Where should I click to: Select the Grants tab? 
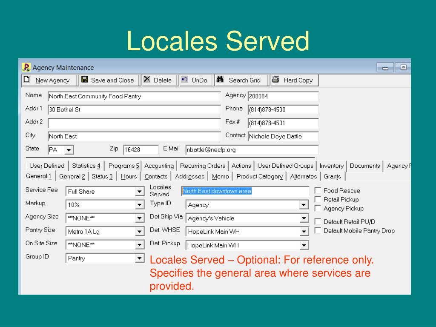tap(332, 176)
